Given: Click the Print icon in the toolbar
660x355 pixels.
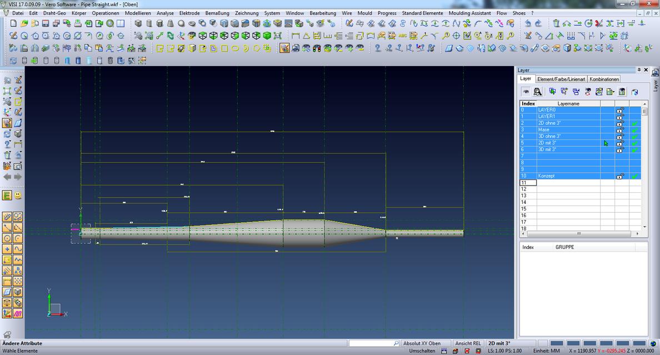Looking at the screenshot, I should point(78,23).
